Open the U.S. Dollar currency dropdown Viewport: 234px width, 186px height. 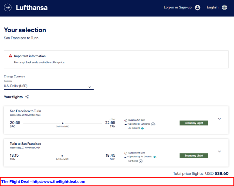[x=49, y=86]
